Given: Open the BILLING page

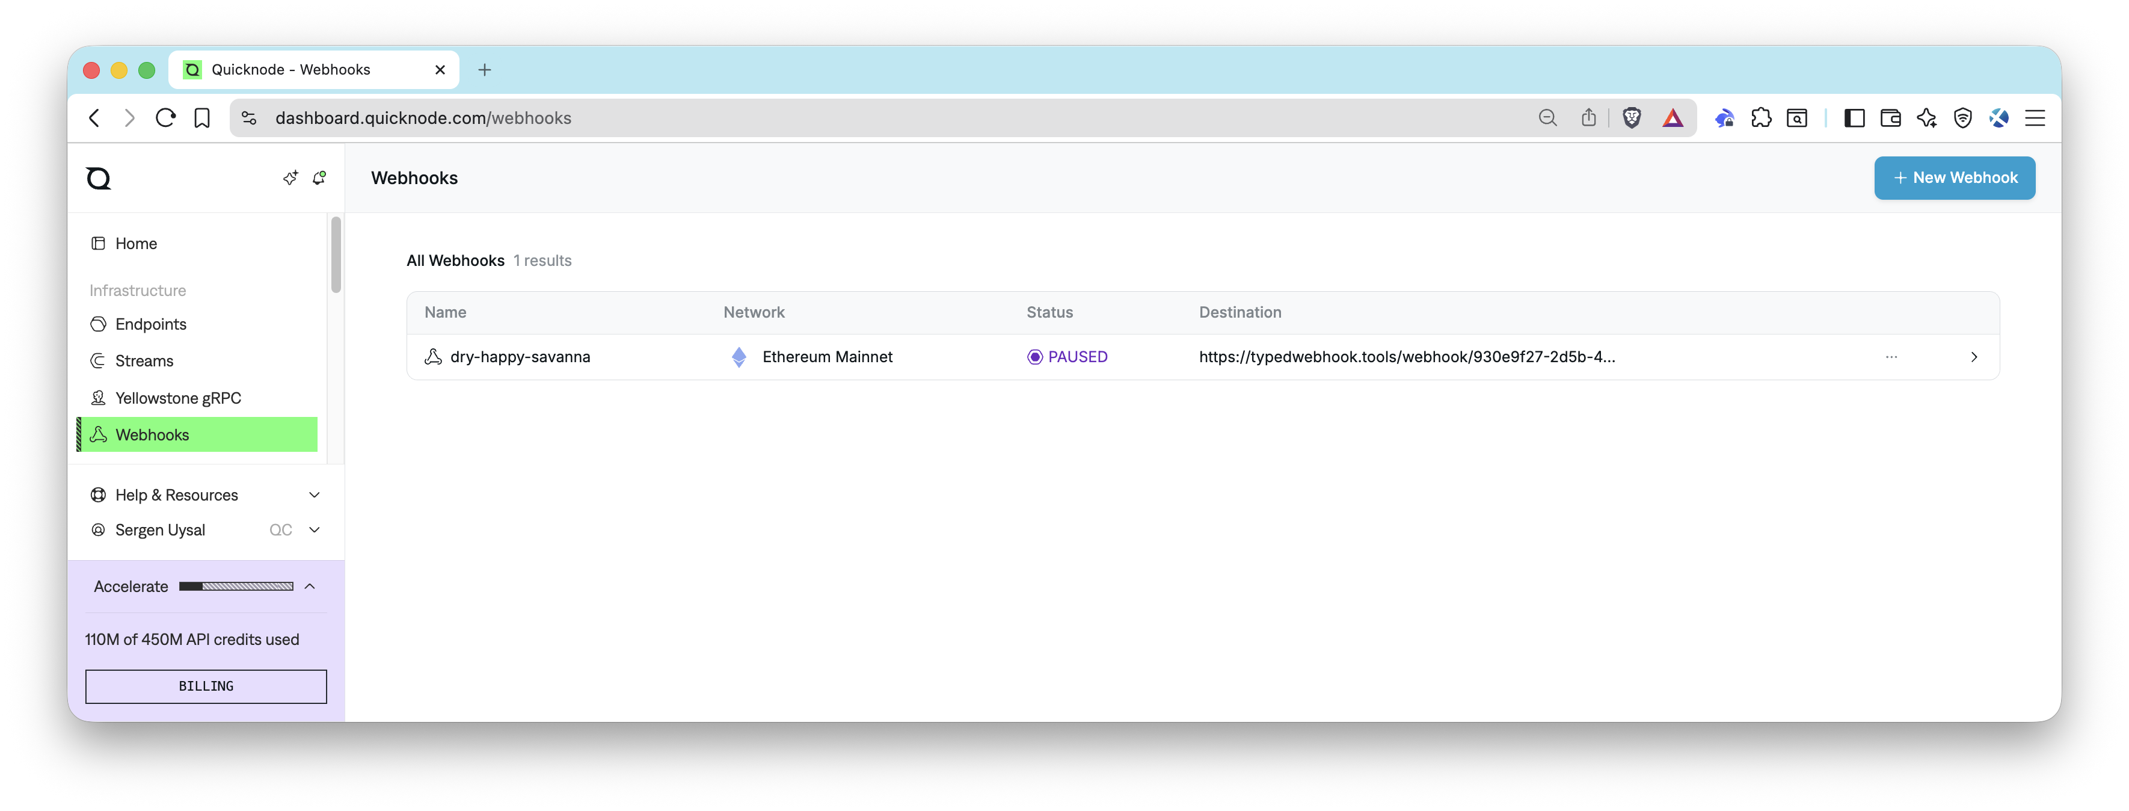Looking at the screenshot, I should (205, 685).
